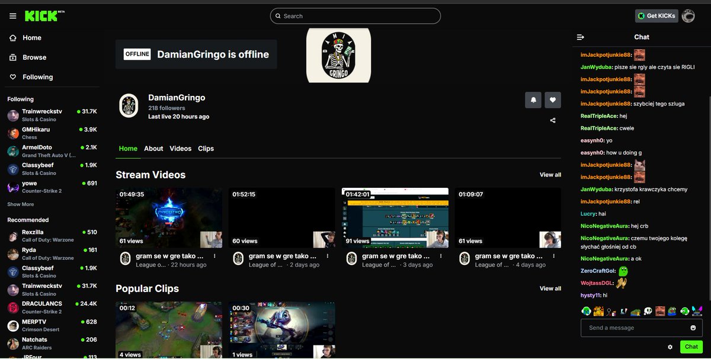Image resolution: width=711 pixels, height=359 pixels.
Task: Open the 01:52:15 stream video thumbnail
Action: 282,217
